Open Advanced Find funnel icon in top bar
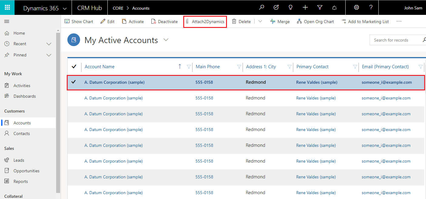 320,8
